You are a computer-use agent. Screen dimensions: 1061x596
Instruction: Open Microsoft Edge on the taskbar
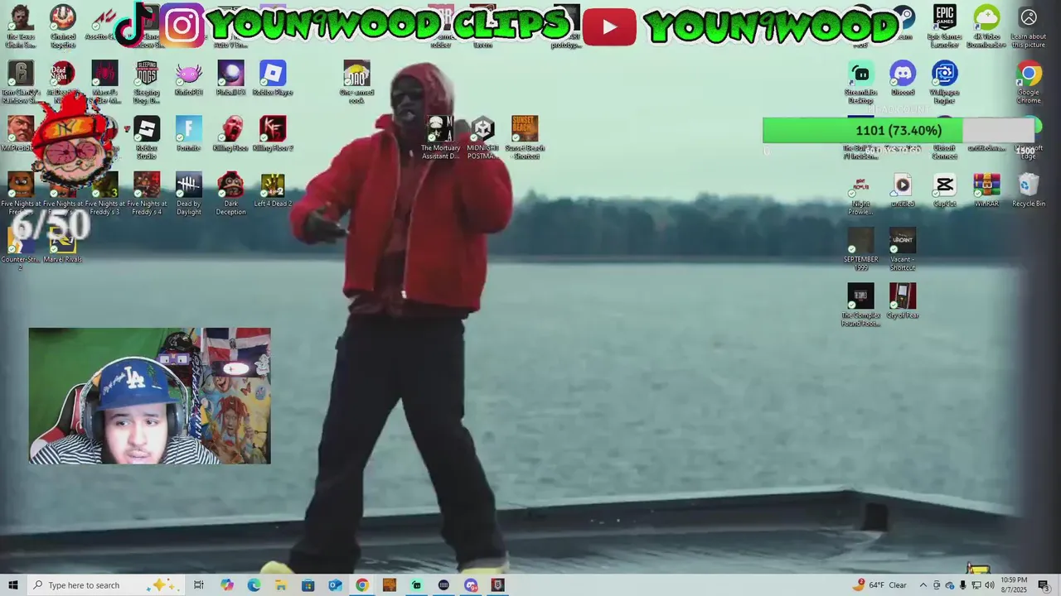(254, 585)
